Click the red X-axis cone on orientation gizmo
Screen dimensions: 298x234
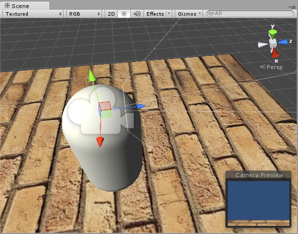[x=275, y=53]
